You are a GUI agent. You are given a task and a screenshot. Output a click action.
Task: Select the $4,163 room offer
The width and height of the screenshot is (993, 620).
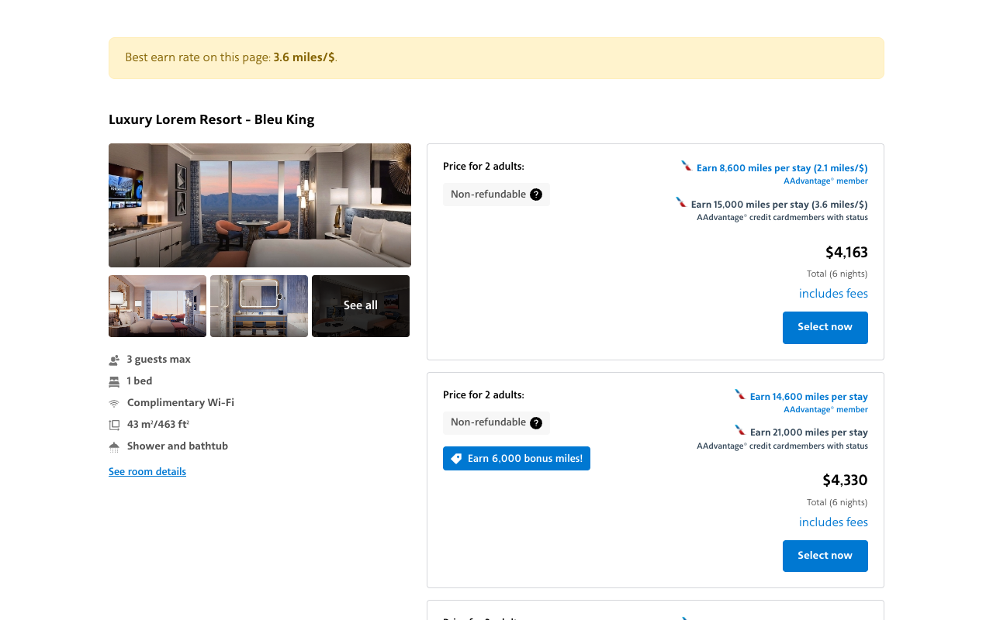point(825,328)
